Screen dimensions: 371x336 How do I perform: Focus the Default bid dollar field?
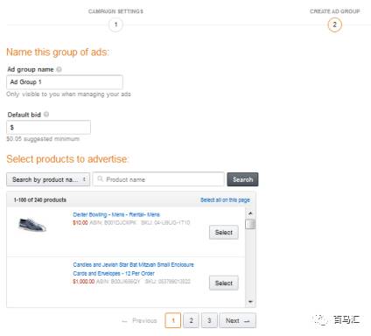coord(48,128)
